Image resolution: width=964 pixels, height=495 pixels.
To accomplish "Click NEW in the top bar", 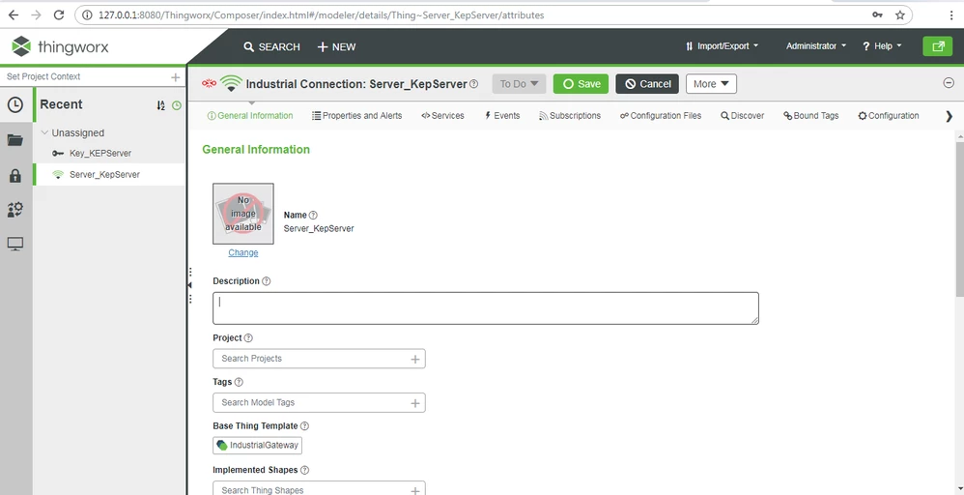I will tap(336, 46).
